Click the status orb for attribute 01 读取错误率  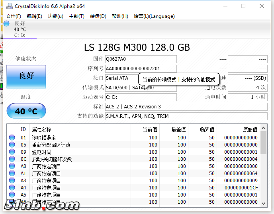[12, 138]
